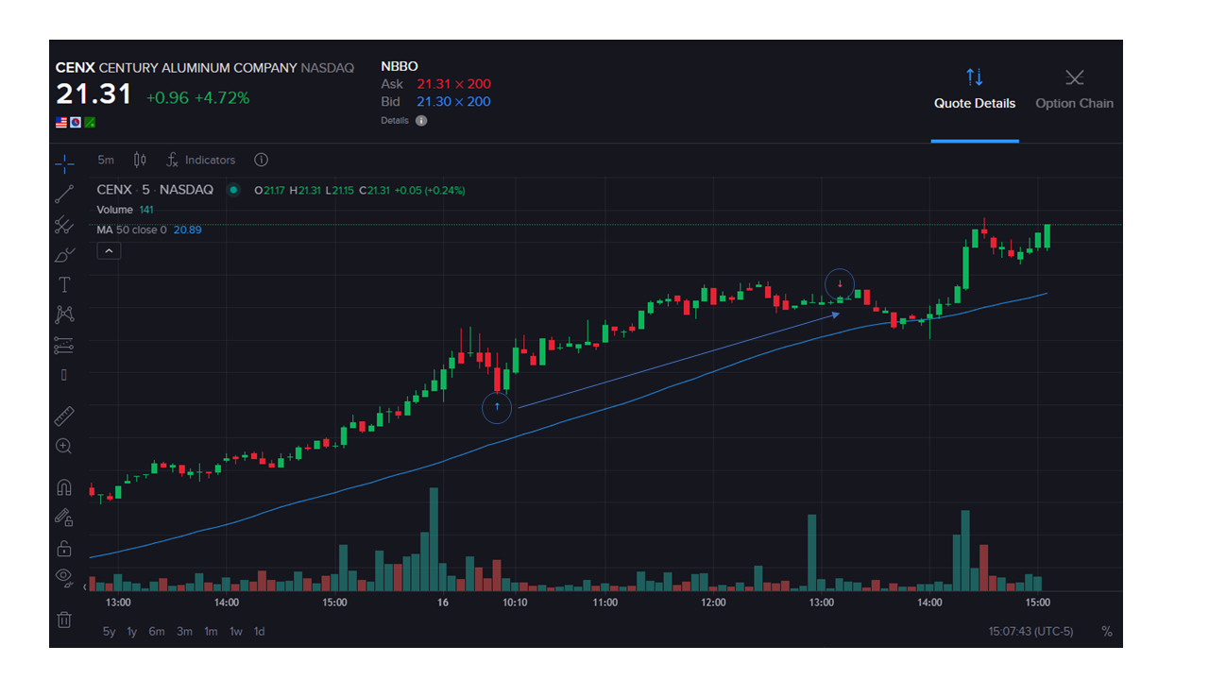The height and width of the screenshot is (680, 1209).
Task: Open the pitchfork drawing tool
Action: pos(64,225)
